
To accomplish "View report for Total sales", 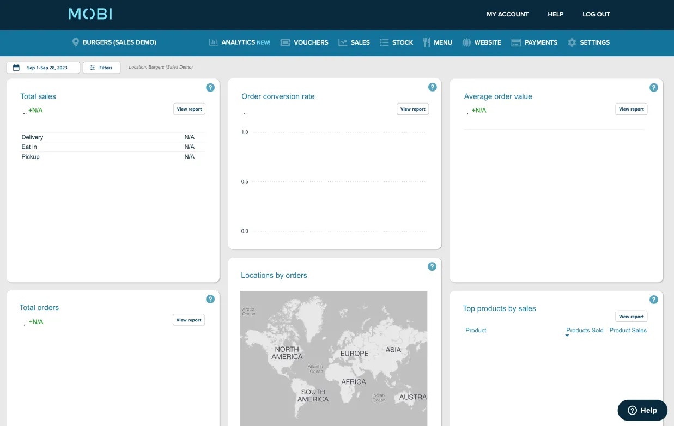I will tap(189, 109).
